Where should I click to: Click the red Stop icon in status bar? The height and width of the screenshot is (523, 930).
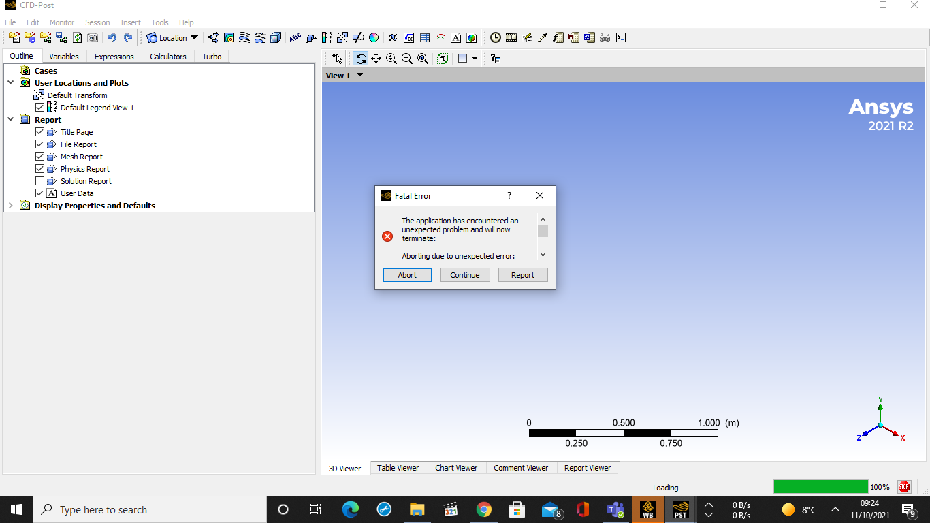click(904, 487)
